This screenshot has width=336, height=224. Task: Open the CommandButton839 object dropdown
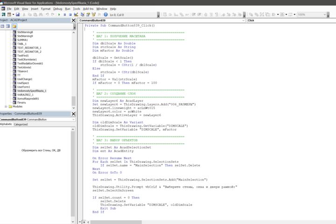tap(244, 21)
